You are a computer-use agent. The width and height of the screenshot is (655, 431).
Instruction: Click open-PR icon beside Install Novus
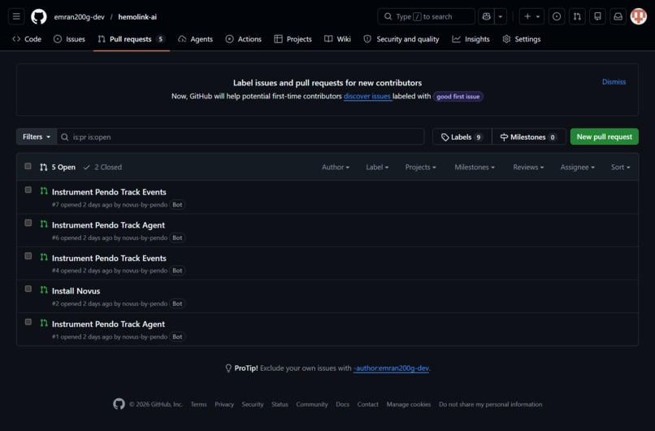(44, 290)
